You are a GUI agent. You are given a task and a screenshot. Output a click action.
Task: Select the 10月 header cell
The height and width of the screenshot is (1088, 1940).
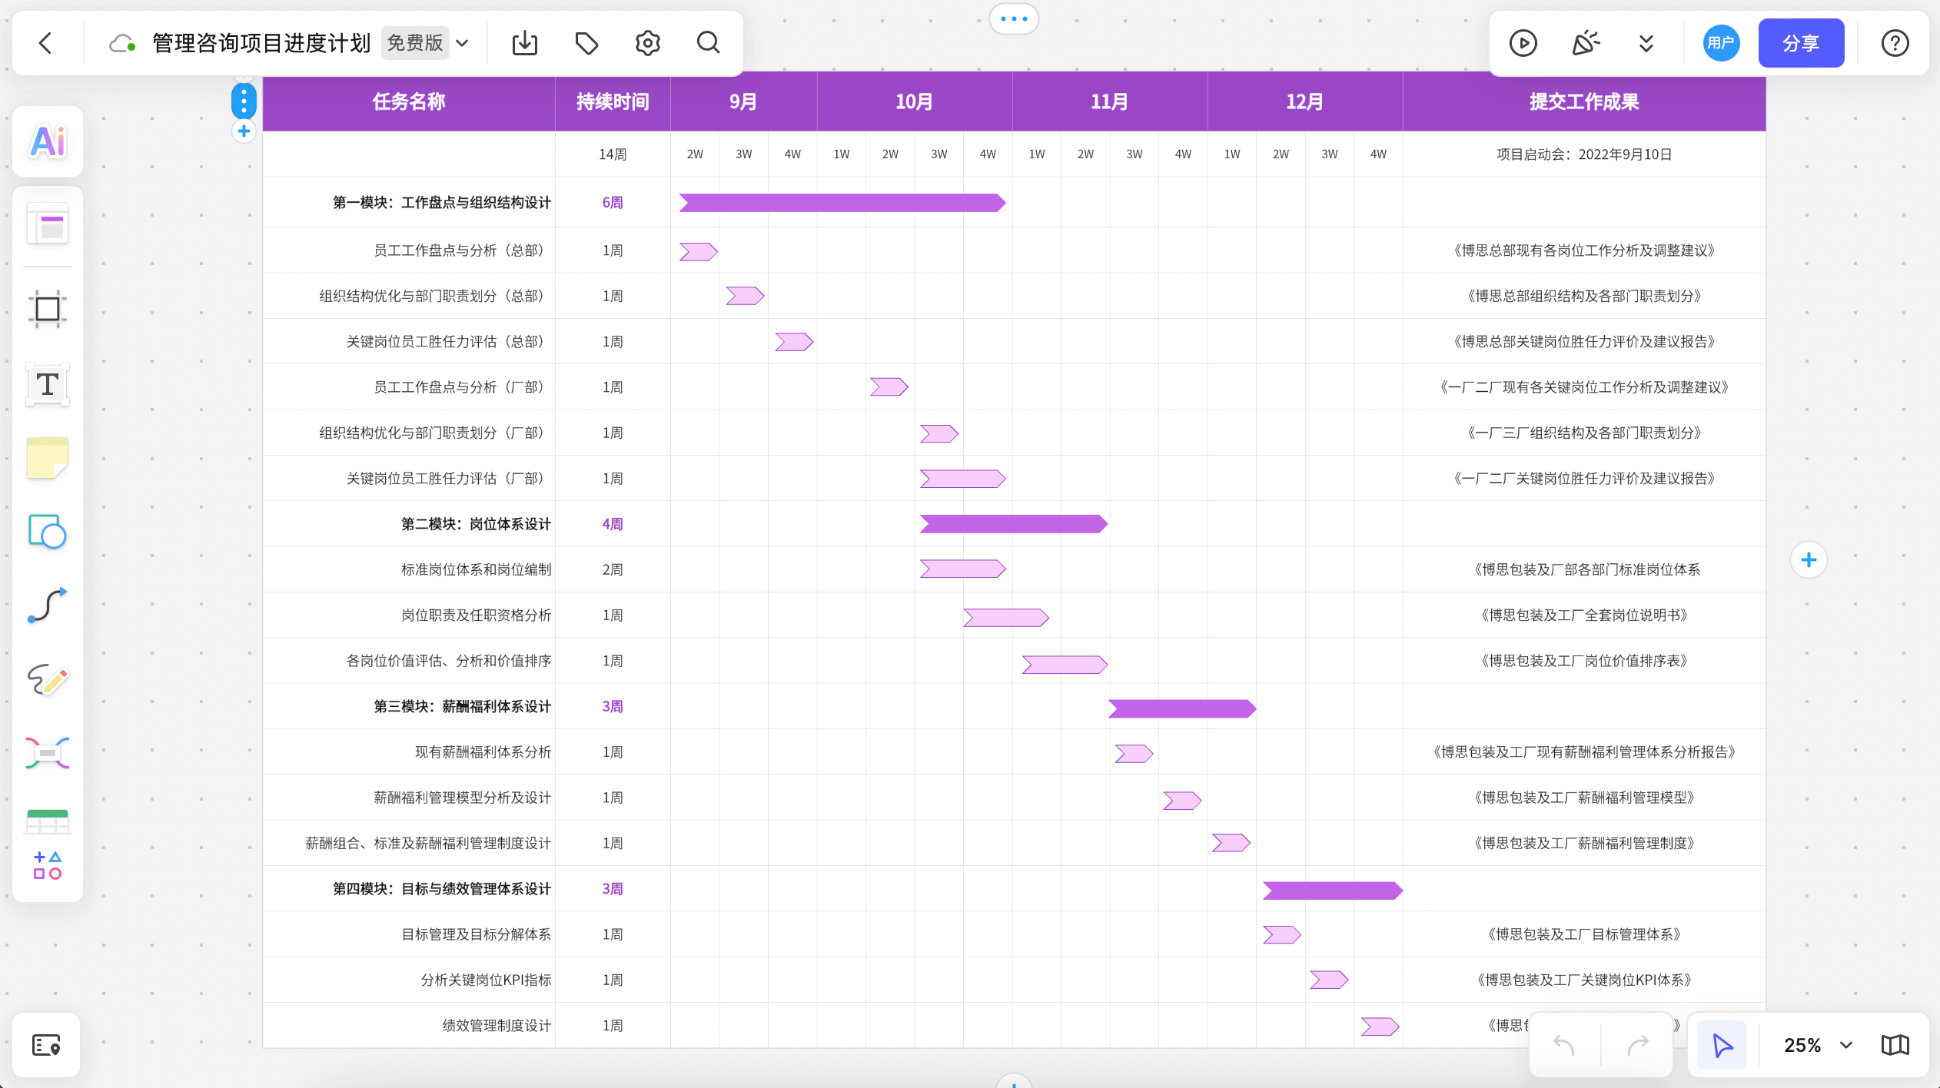tap(914, 101)
